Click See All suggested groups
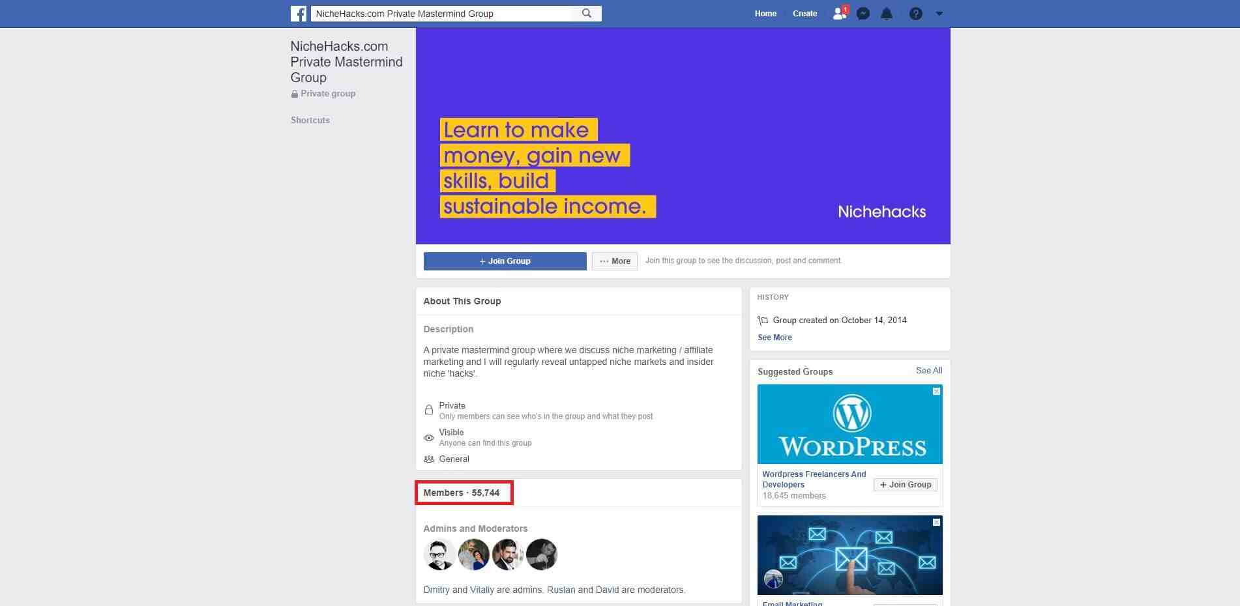The height and width of the screenshot is (606, 1240). 929,371
